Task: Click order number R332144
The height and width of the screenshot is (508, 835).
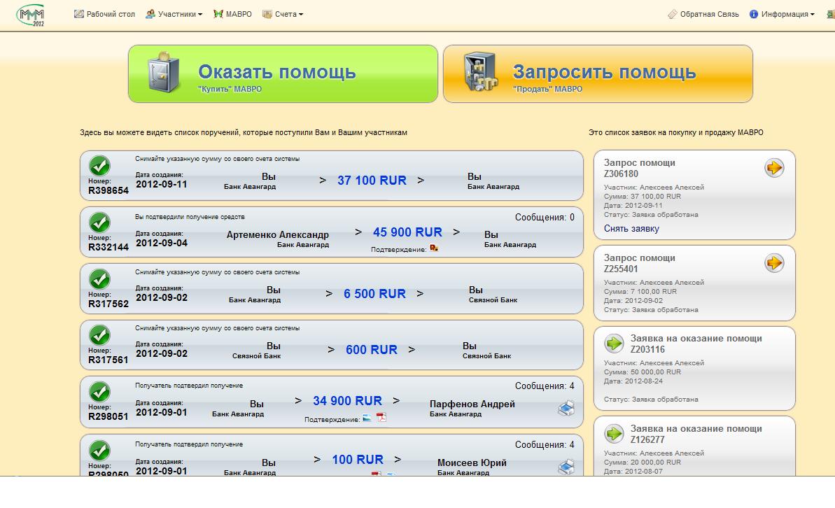Action: tap(108, 247)
